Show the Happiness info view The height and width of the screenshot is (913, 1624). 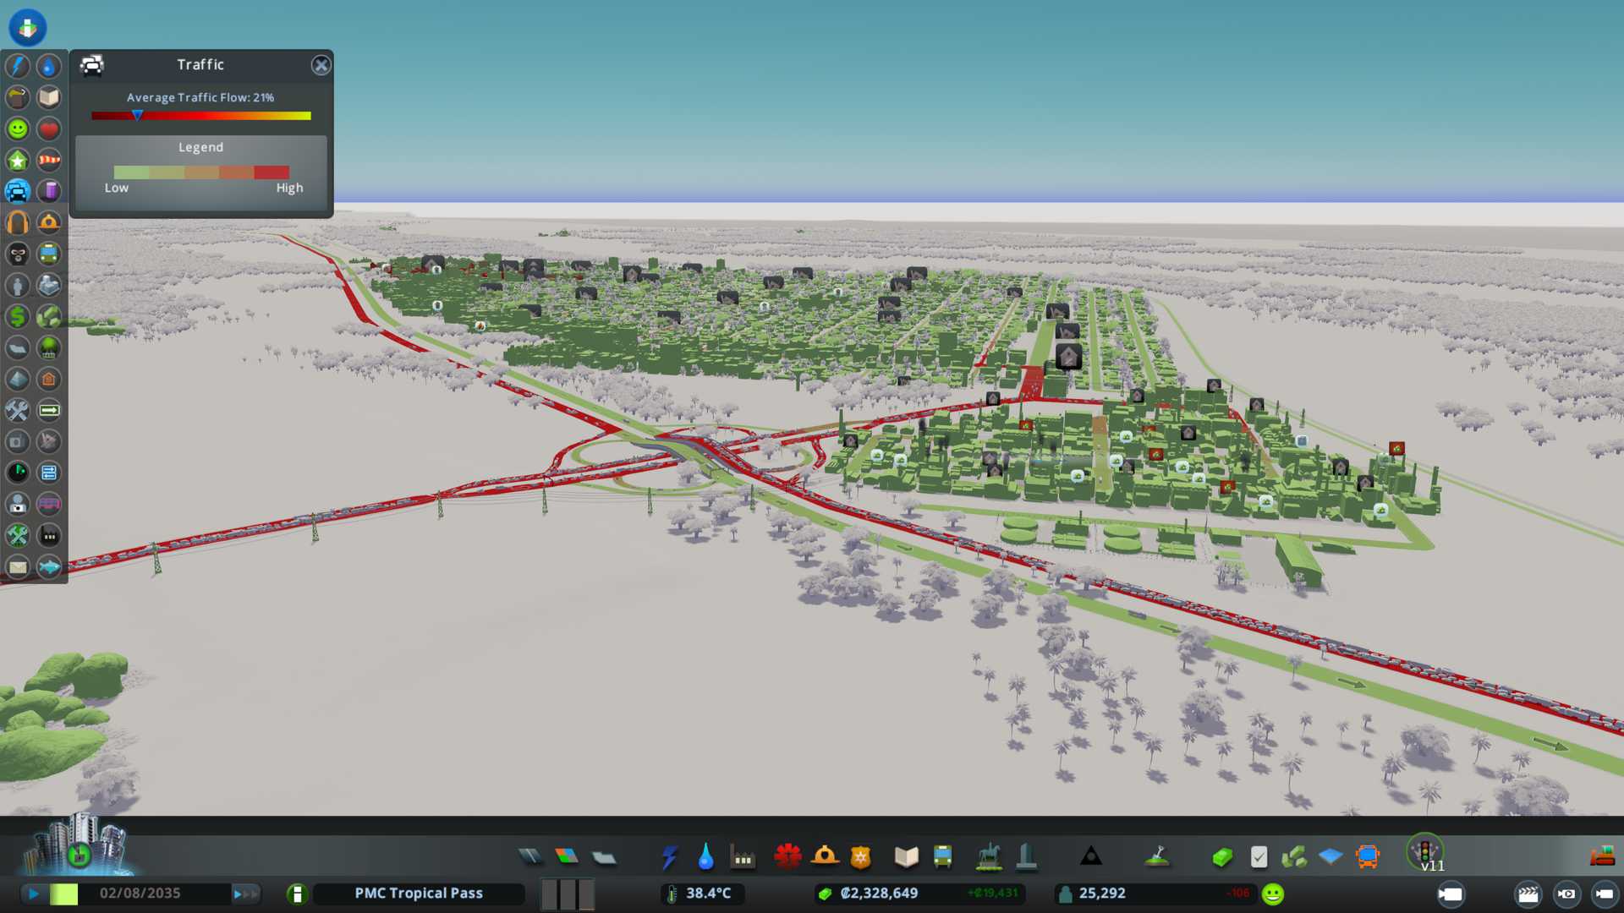point(18,128)
